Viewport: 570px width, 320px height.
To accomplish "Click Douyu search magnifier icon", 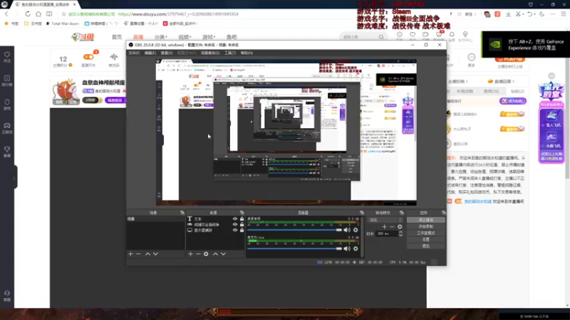I will click(x=381, y=37).
